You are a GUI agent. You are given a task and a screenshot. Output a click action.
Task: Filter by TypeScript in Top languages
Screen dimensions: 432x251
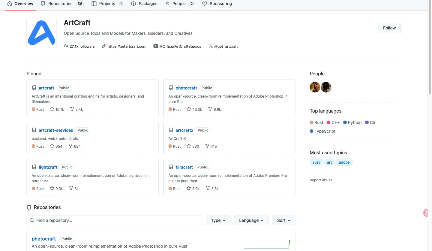[323, 131]
